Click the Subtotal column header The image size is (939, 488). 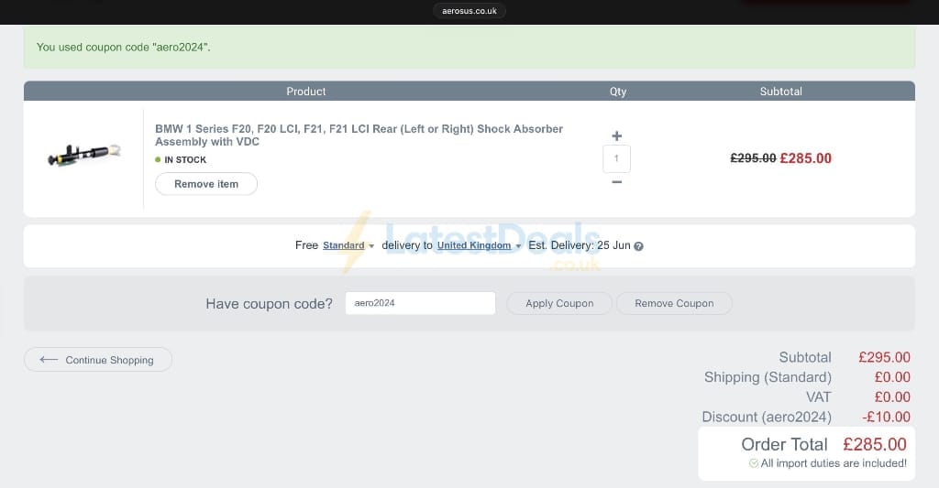point(781,92)
